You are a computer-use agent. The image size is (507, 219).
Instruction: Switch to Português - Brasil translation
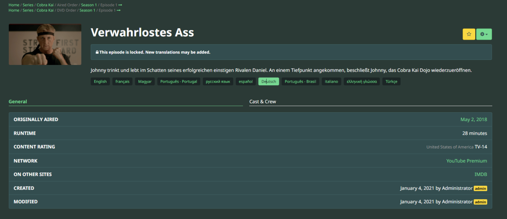coord(300,81)
